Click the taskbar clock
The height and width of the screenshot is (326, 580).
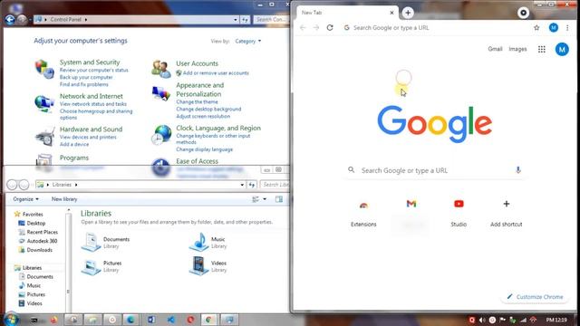pyautogui.click(x=556, y=320)
